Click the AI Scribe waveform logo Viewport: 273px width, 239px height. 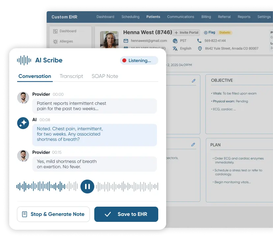[24, 60]
